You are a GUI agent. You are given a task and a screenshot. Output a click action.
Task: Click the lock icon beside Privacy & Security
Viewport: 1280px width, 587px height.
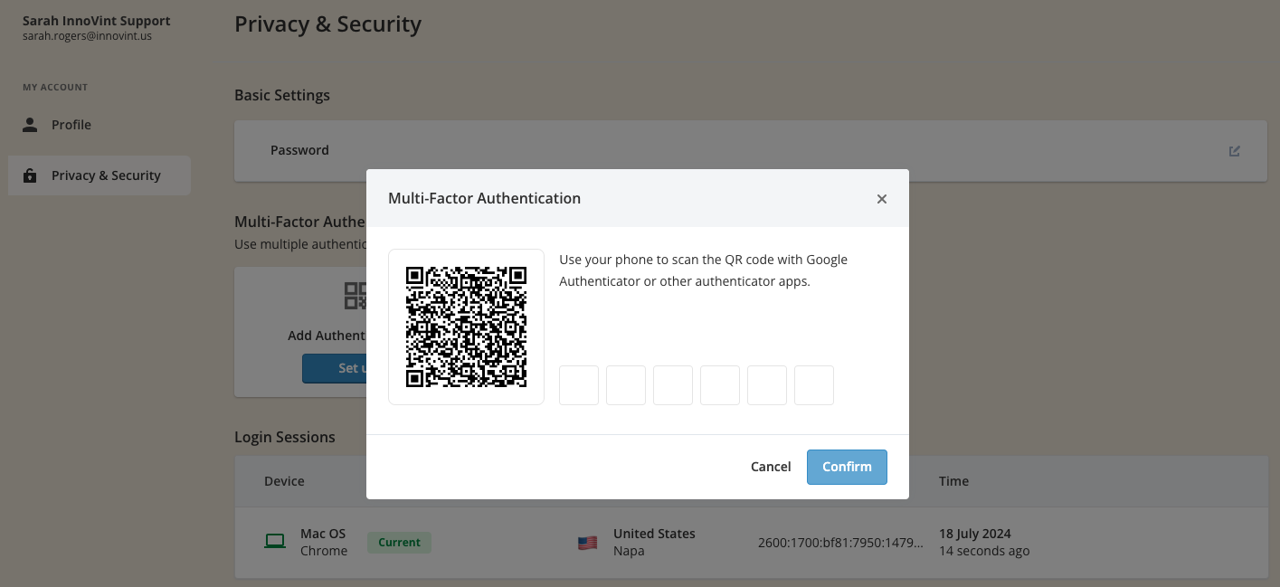[x=30, y=175]
